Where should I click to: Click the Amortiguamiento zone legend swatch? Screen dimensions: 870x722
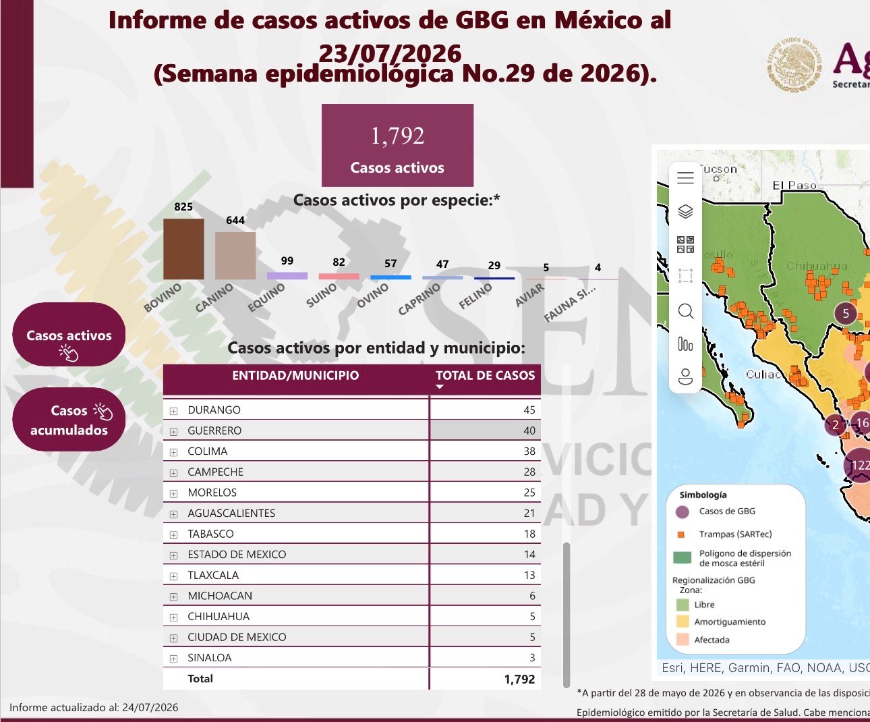(x=683, y=622)
